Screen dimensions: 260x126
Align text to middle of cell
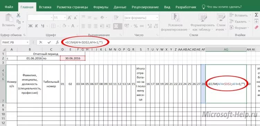coord(89,17)
